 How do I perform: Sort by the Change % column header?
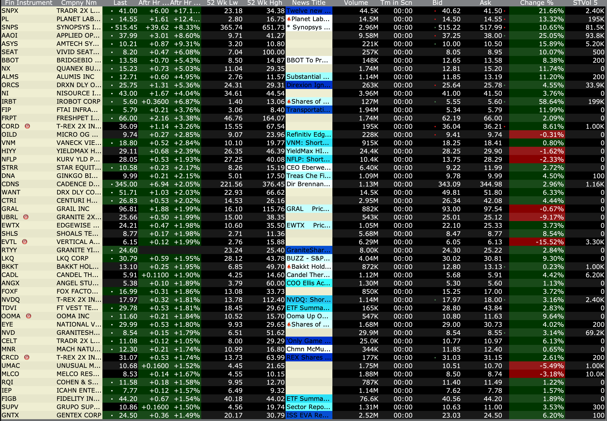click(x=536, y=3)
